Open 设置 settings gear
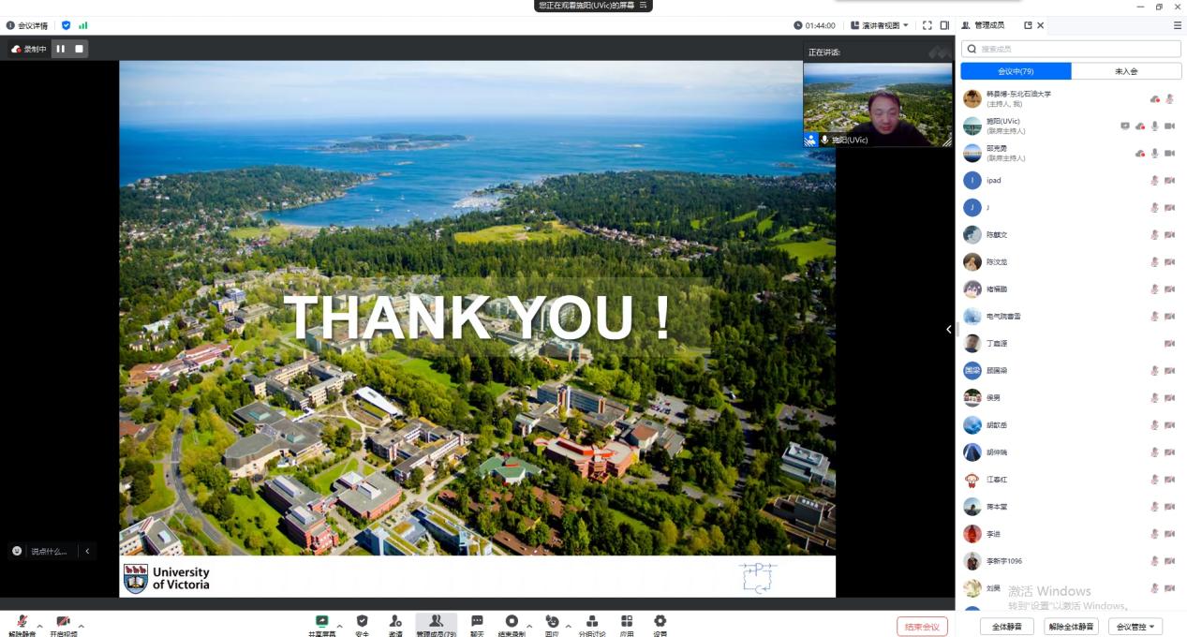 (660, 623)
